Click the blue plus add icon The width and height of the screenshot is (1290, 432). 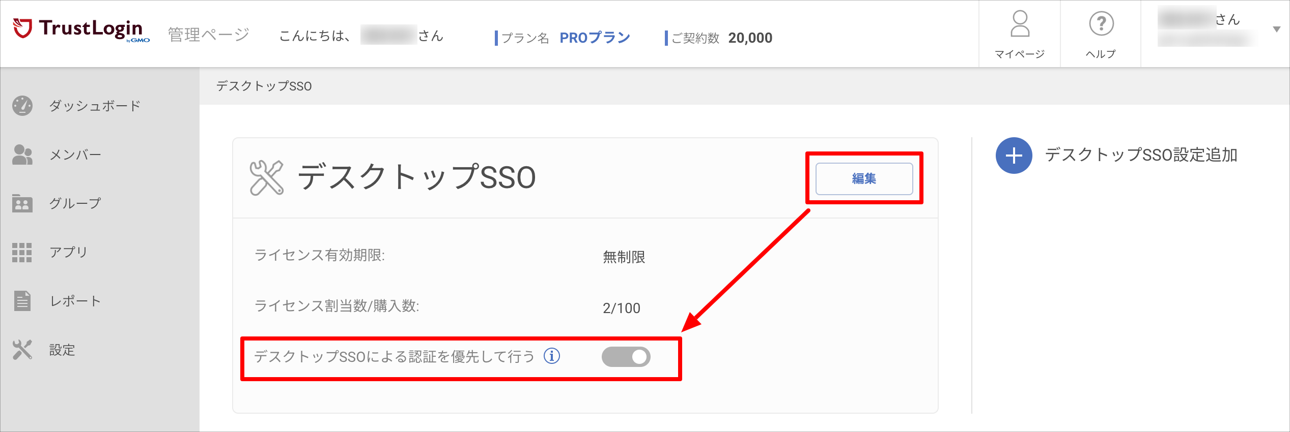click(1014, 156)
